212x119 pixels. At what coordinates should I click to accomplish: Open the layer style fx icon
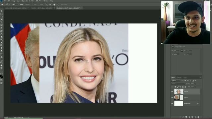[x=183, y=117]
